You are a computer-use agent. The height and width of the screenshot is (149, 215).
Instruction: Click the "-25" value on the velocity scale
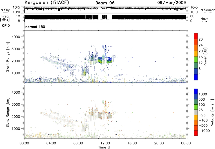(203, 115)
